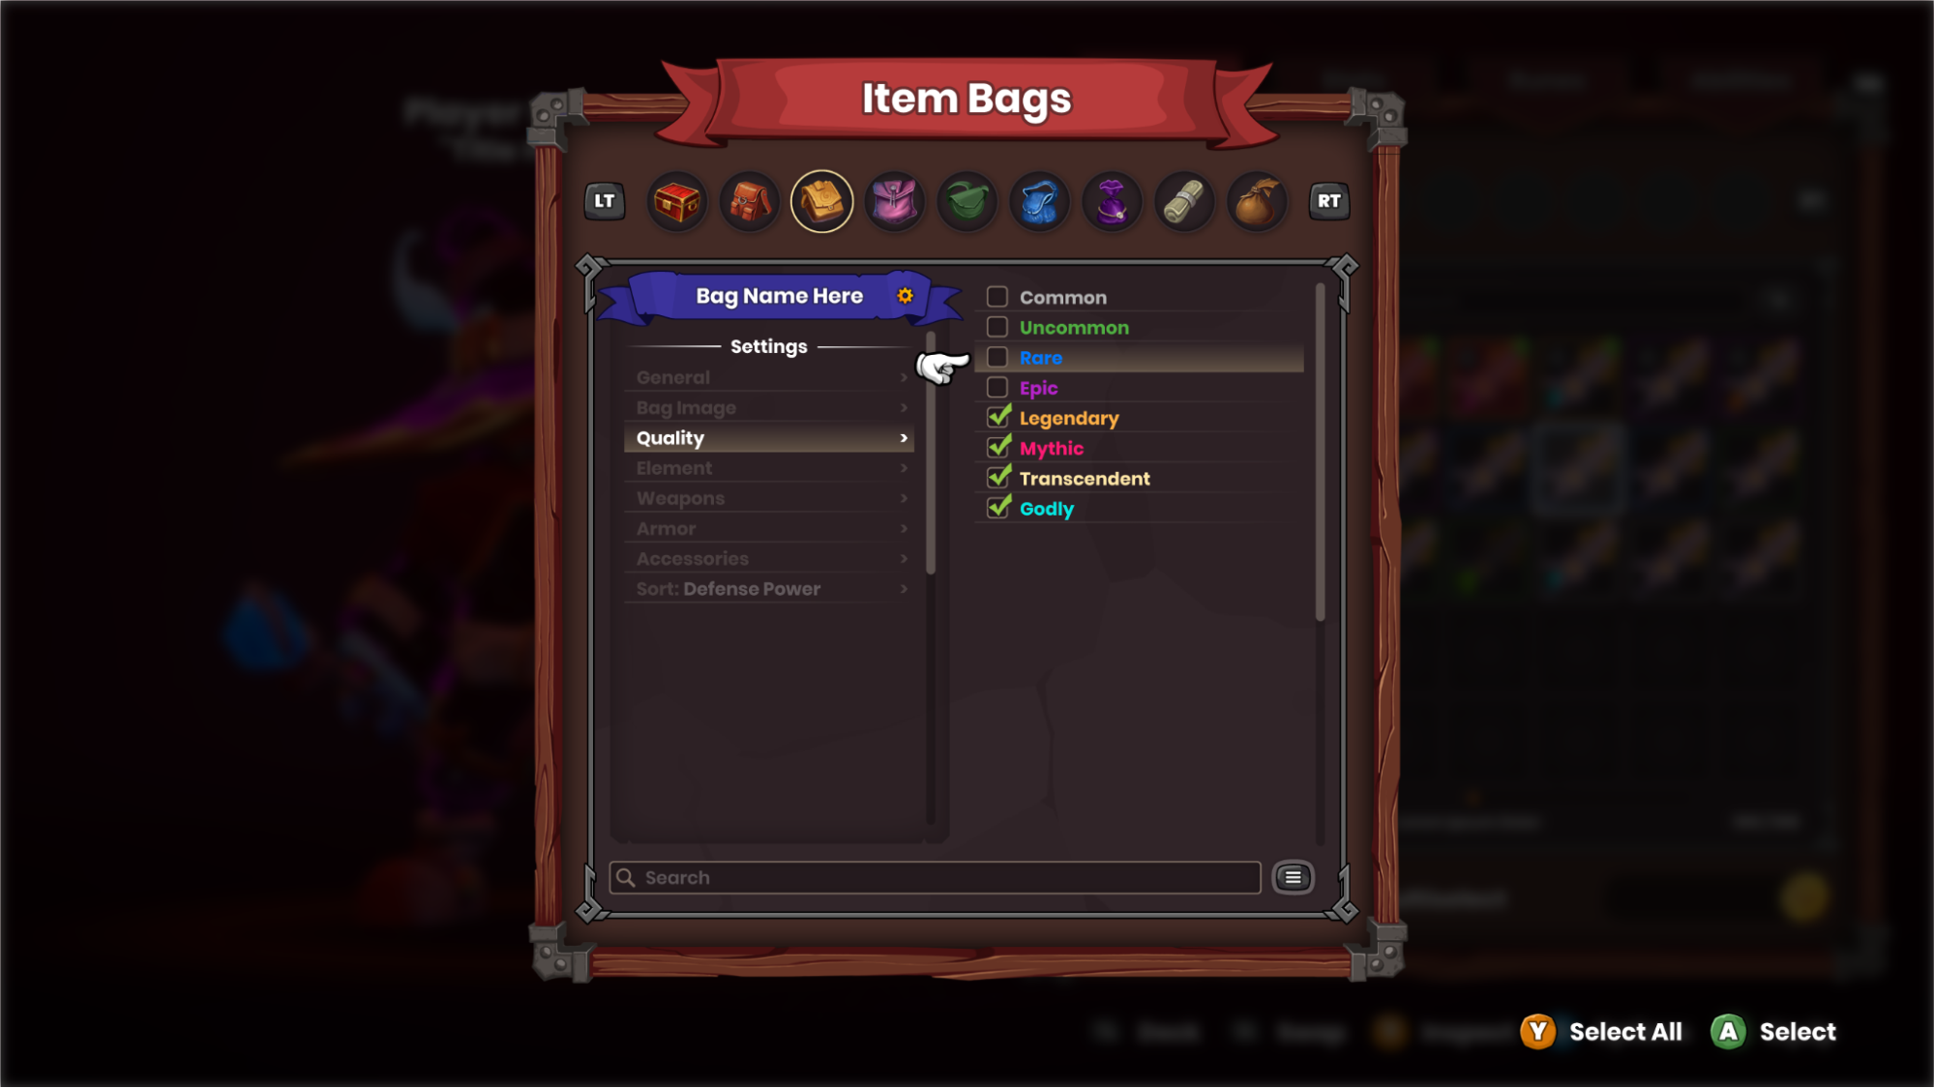Screen dimensions: 1934x1088
Task: Enable the Common quality checkbox
Action: [x=997, y=297]
